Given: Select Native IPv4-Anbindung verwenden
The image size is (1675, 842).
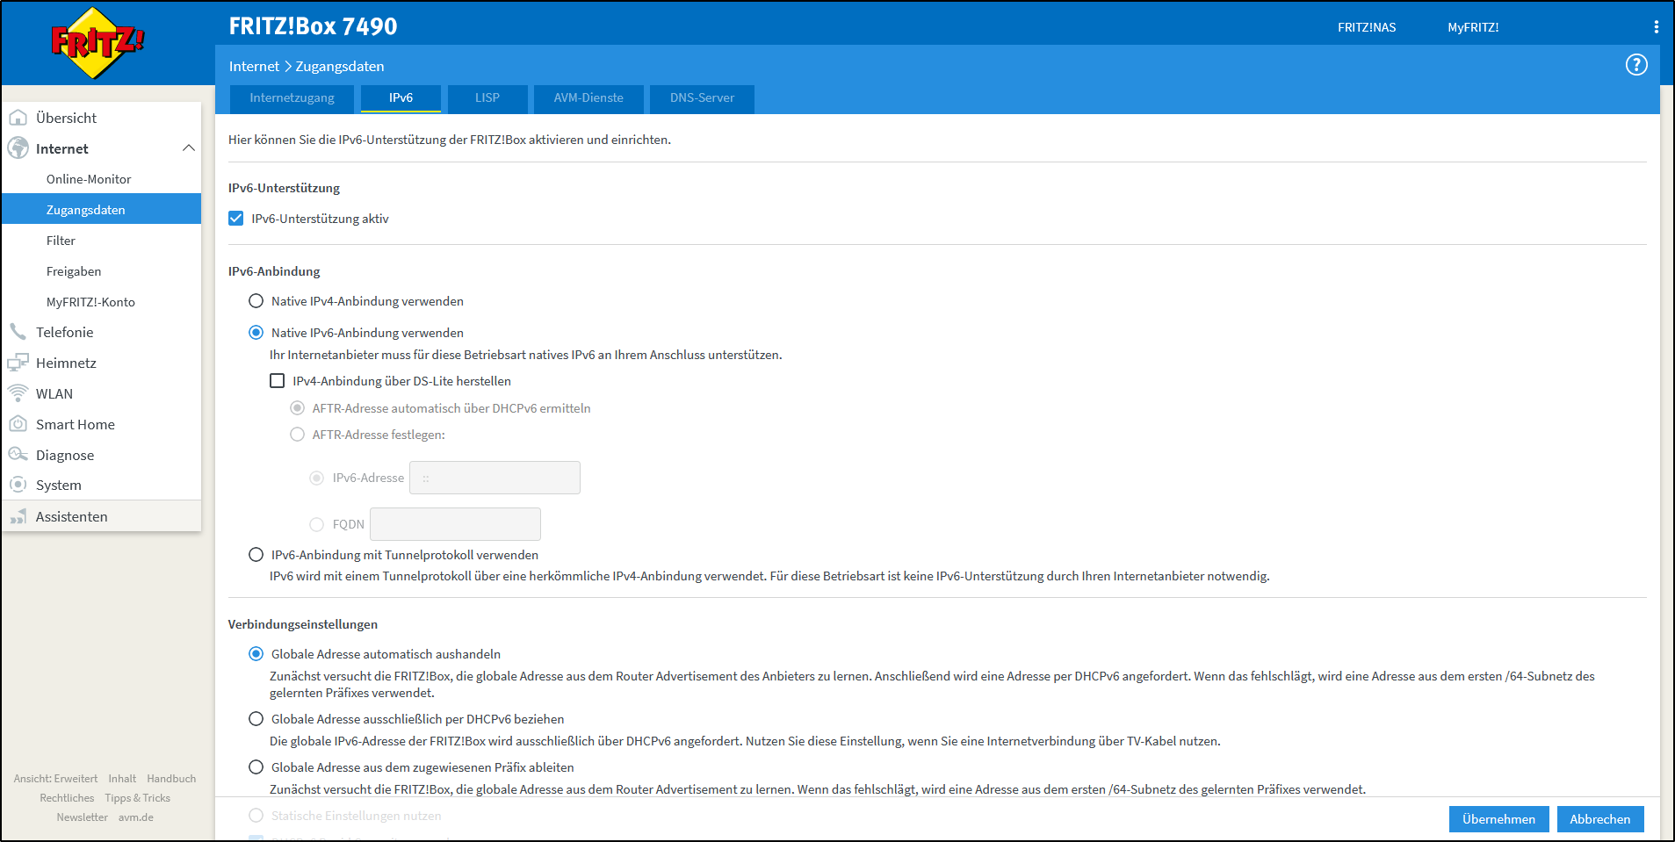Looking at the screenshot, I should (256, 301).
